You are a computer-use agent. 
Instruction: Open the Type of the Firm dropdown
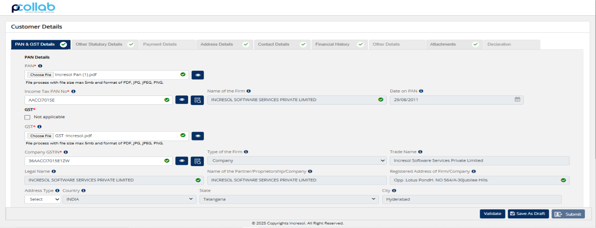(x=297, y=160)
